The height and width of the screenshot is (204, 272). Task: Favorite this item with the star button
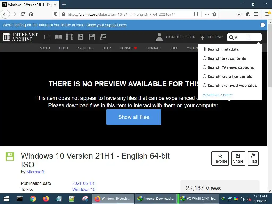tap(220, 159)
